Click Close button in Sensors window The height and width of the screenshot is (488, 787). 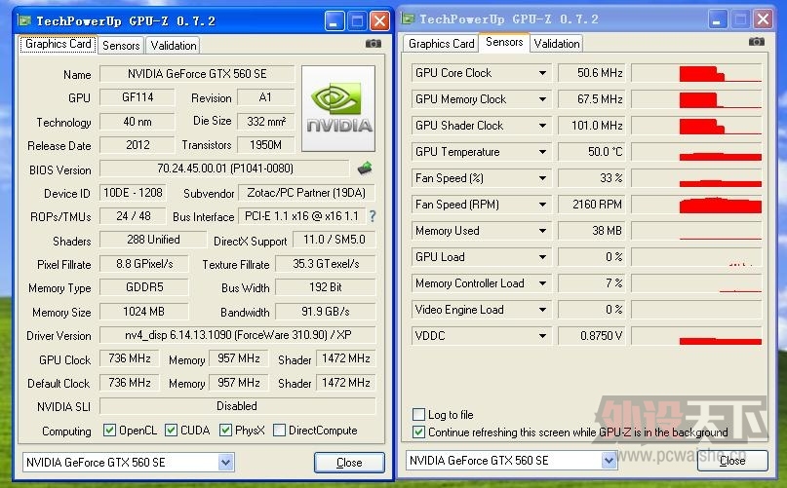click(732, 461)
